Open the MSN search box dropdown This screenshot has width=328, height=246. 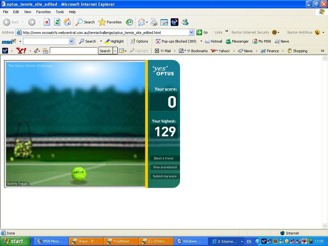[71, 41]
